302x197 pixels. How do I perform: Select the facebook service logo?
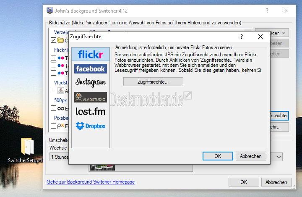91,69
